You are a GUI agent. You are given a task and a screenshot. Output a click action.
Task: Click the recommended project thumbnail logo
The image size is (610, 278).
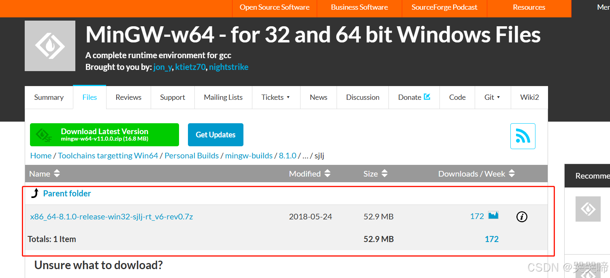pos(588,209)
